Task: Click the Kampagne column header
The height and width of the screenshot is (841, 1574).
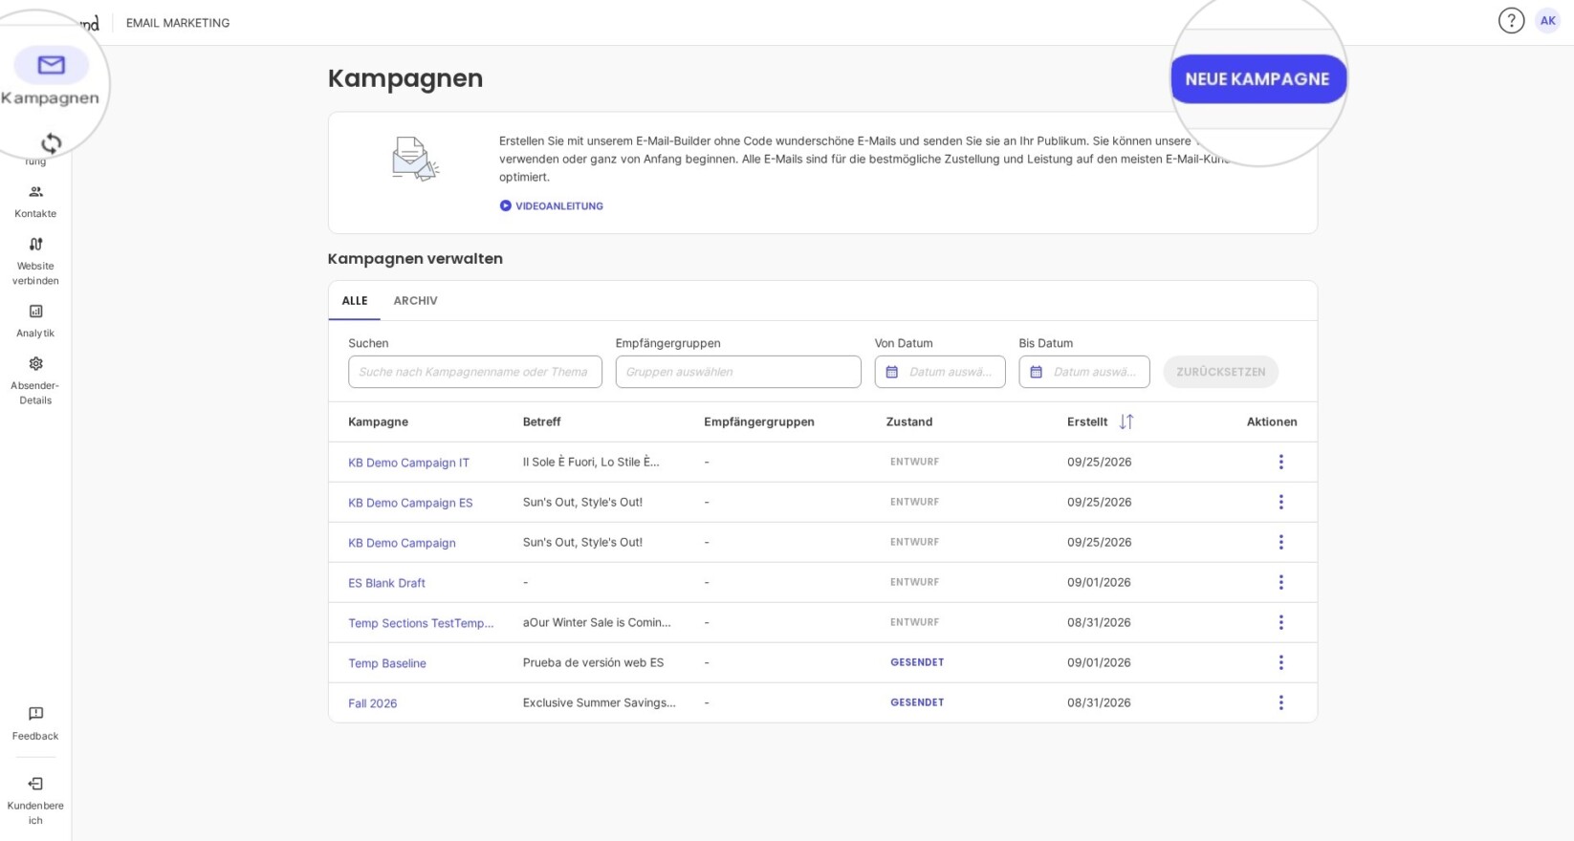Action: tap(378, 421)
